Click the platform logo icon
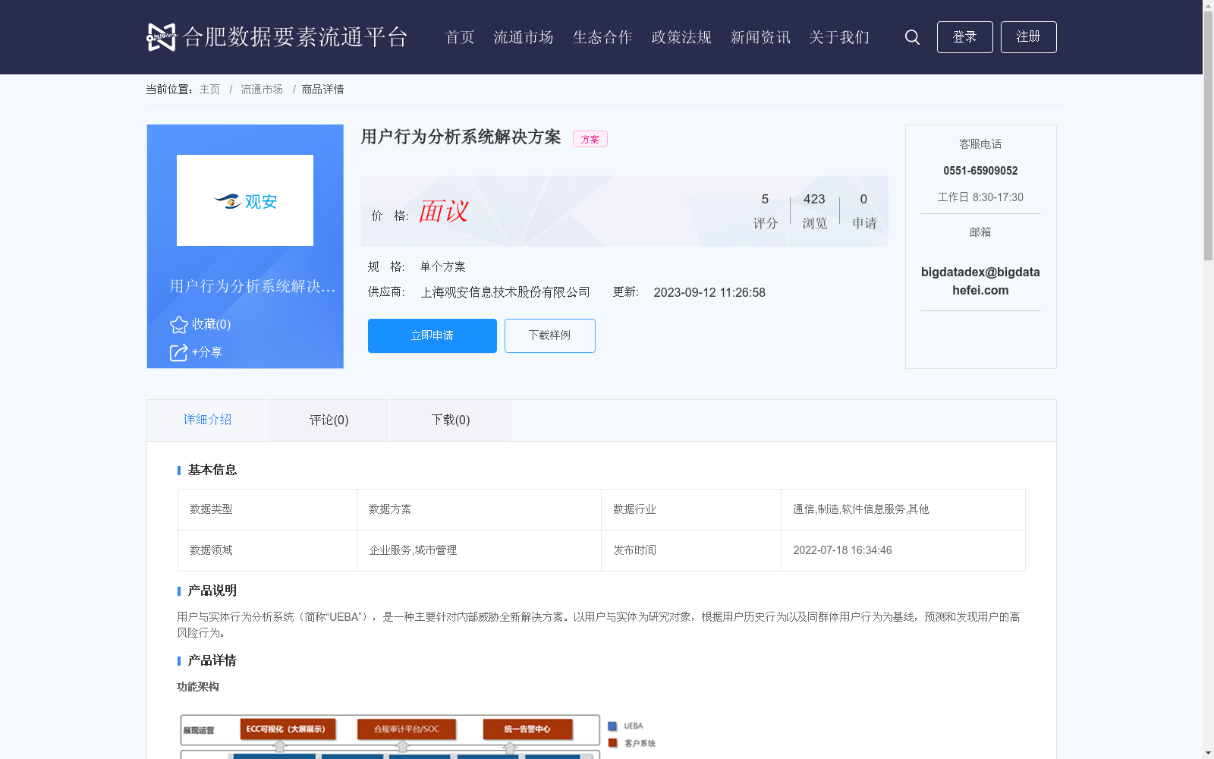1214x759 pixels. pyautogui.click(x=162, y=37)
